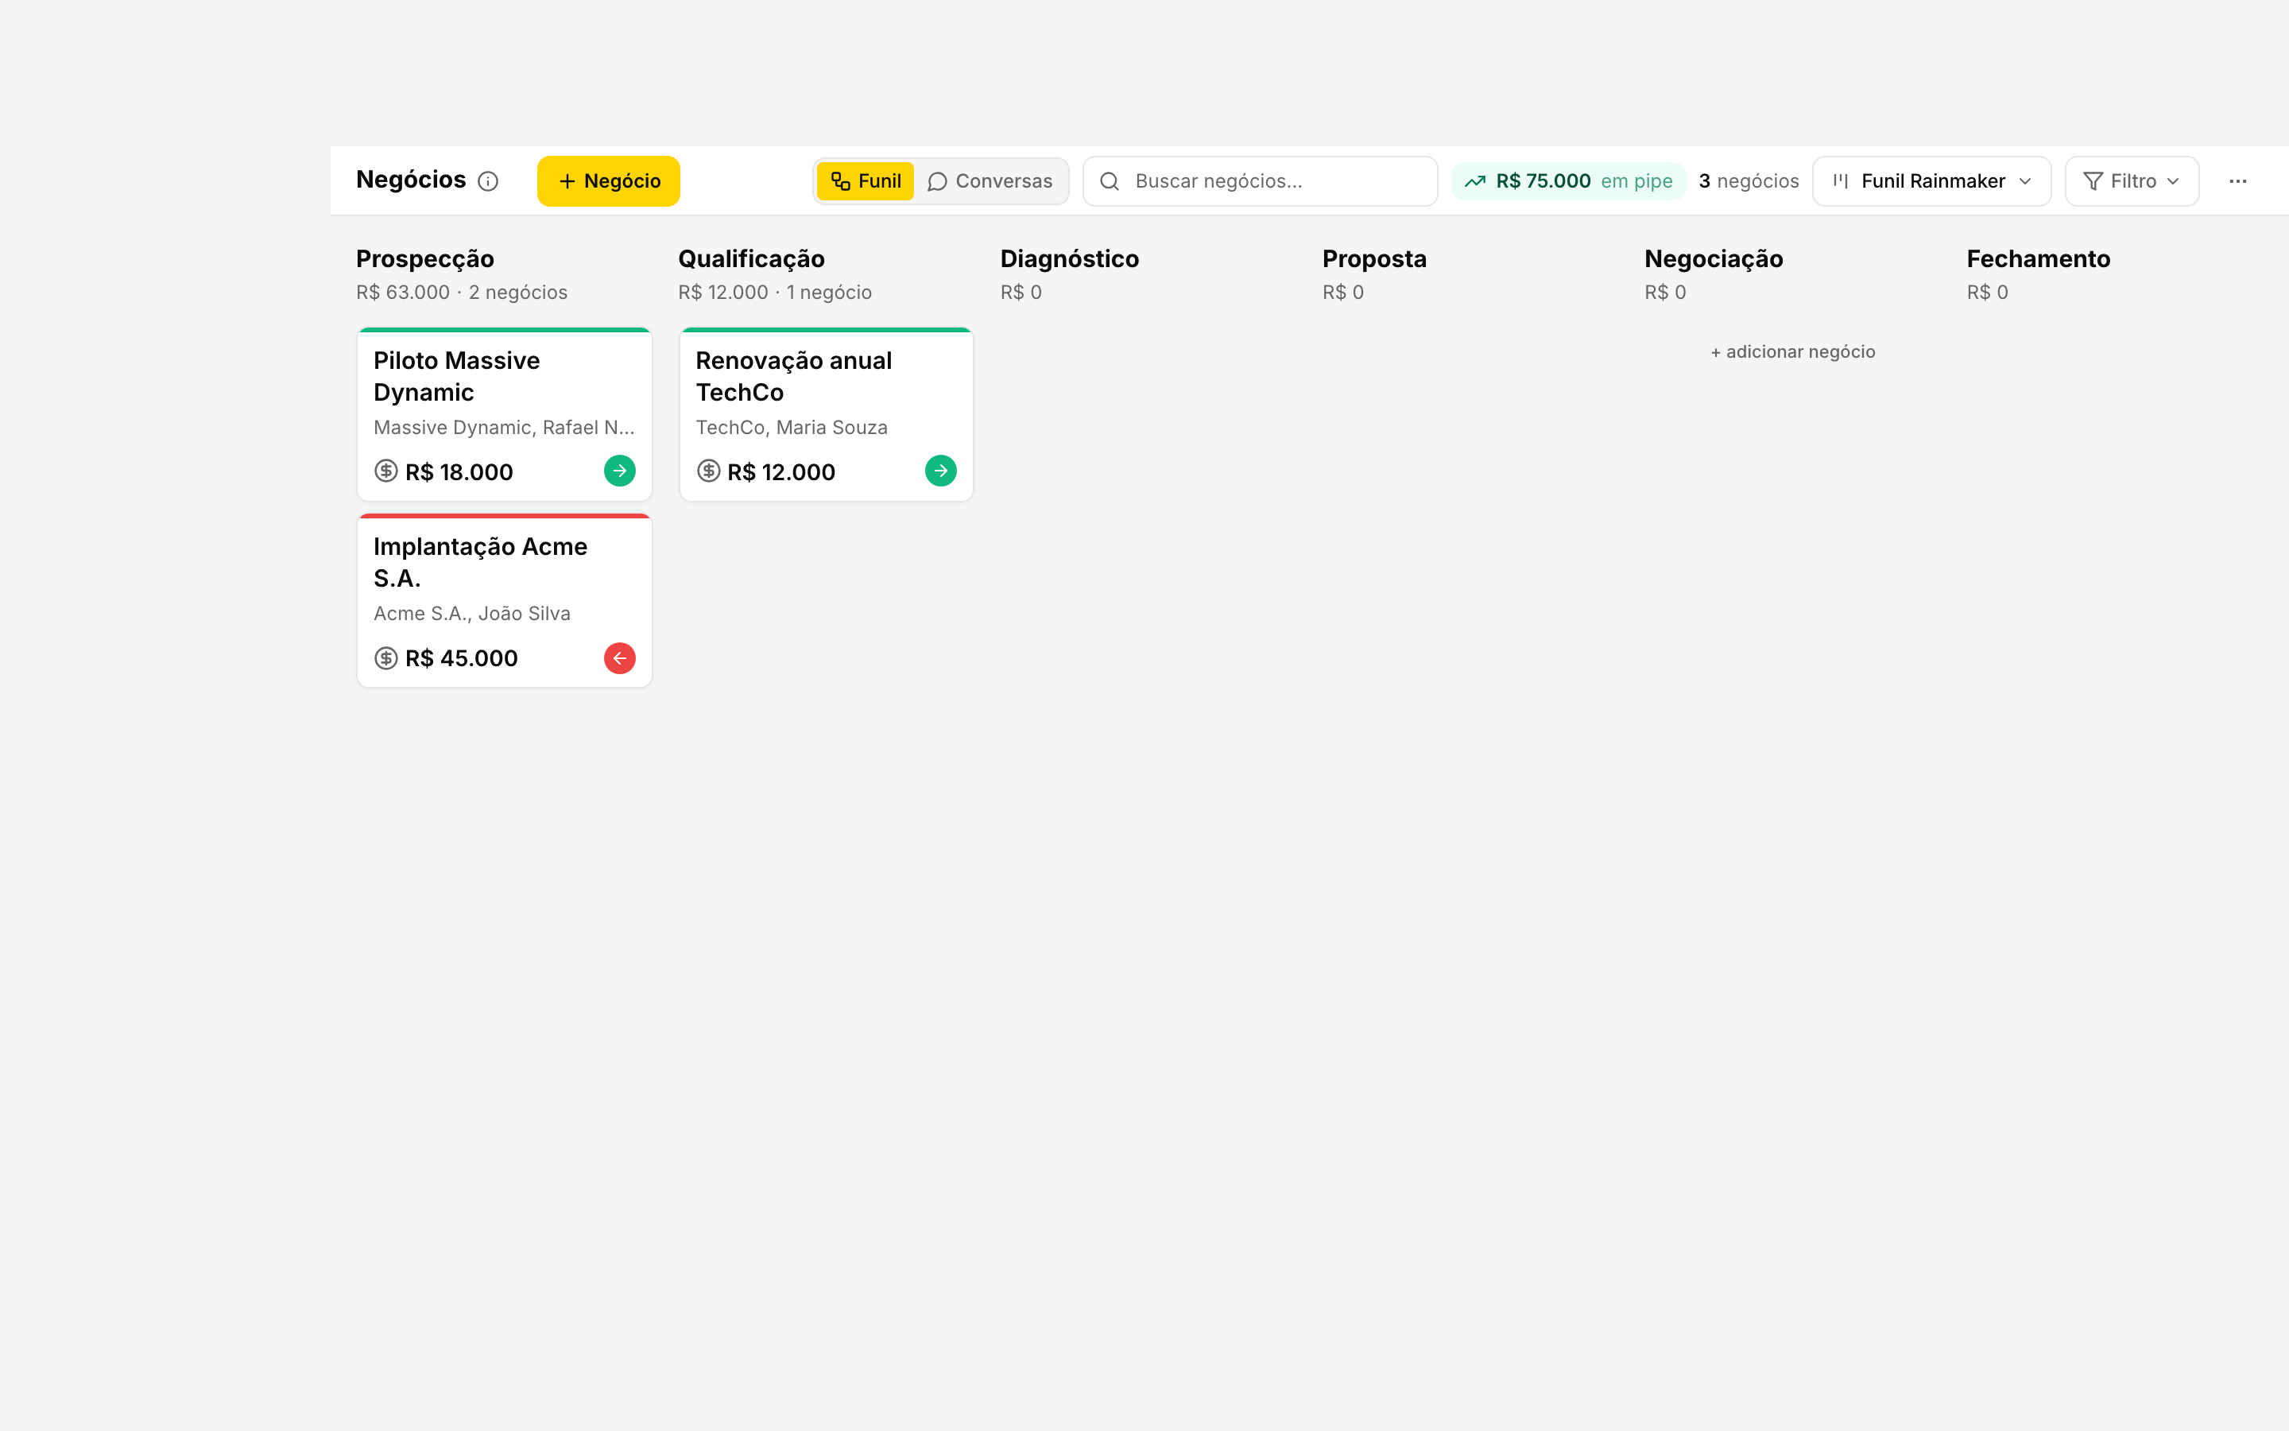The height and width of the screenshot is (1431, 2289).
Task: Click the trending-up icon in pipe badge
Action: click(x=1476, y=180)
